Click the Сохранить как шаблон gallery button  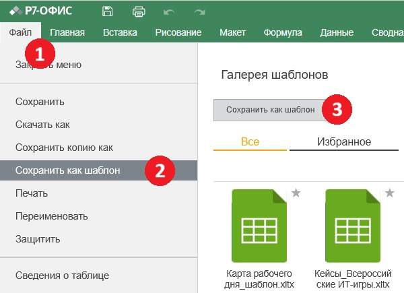pos(271,110)
